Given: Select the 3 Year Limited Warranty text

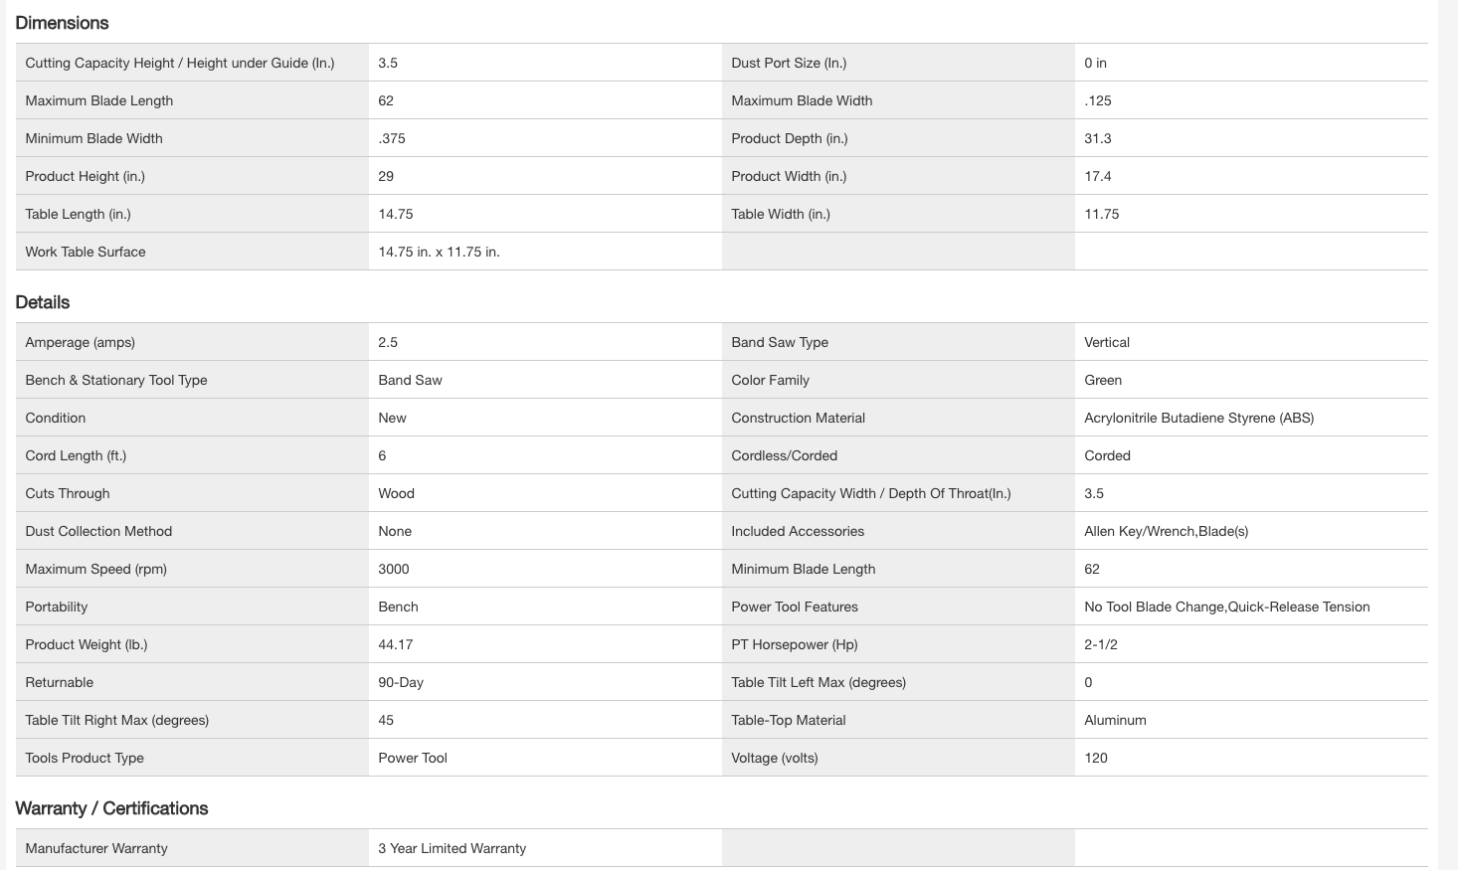Looking at the screenshot, I should [453, 848].
